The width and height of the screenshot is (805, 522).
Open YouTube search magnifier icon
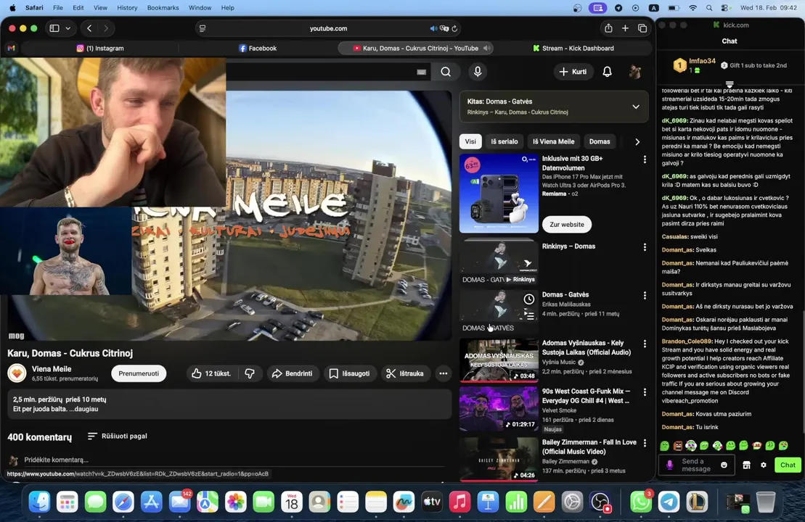(446, 72)
